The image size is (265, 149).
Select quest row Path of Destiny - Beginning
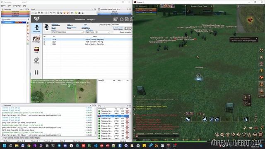click(87, 39)
